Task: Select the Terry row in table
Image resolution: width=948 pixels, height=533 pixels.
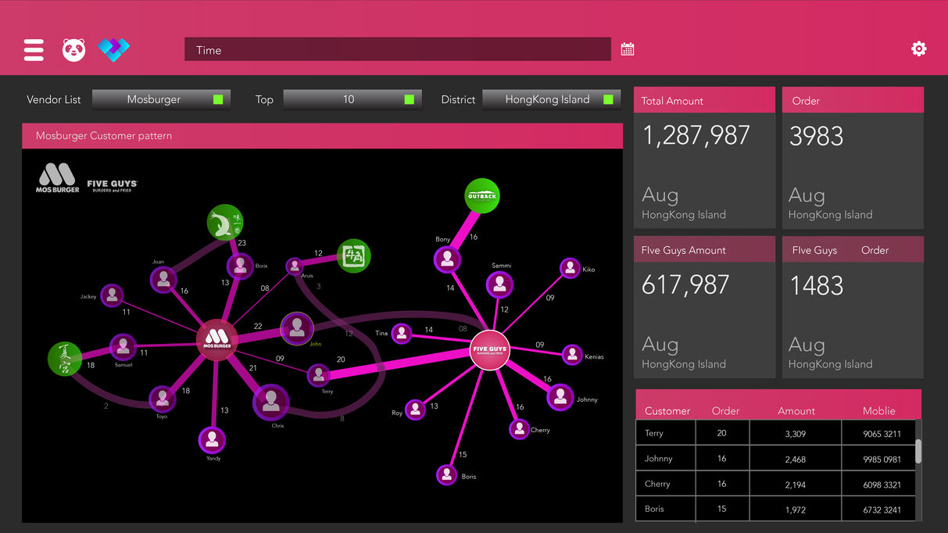Action: (x=775, y=433)
